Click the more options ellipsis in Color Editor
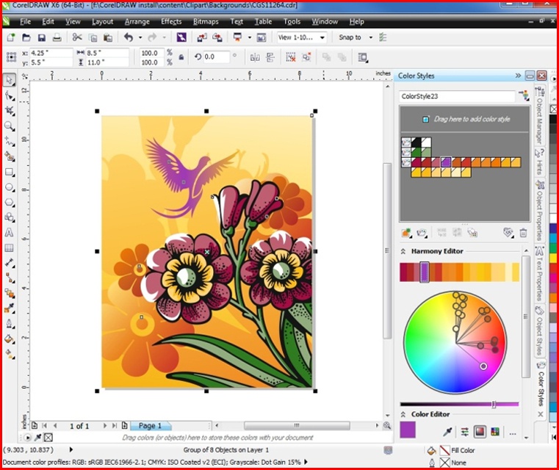 coord(513,434)
